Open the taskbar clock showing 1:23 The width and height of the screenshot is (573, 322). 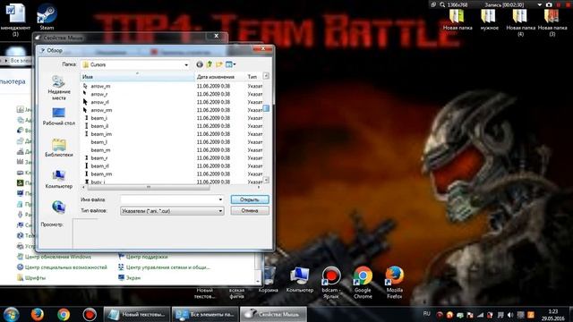pyautogui.click(x=553, y=315)
